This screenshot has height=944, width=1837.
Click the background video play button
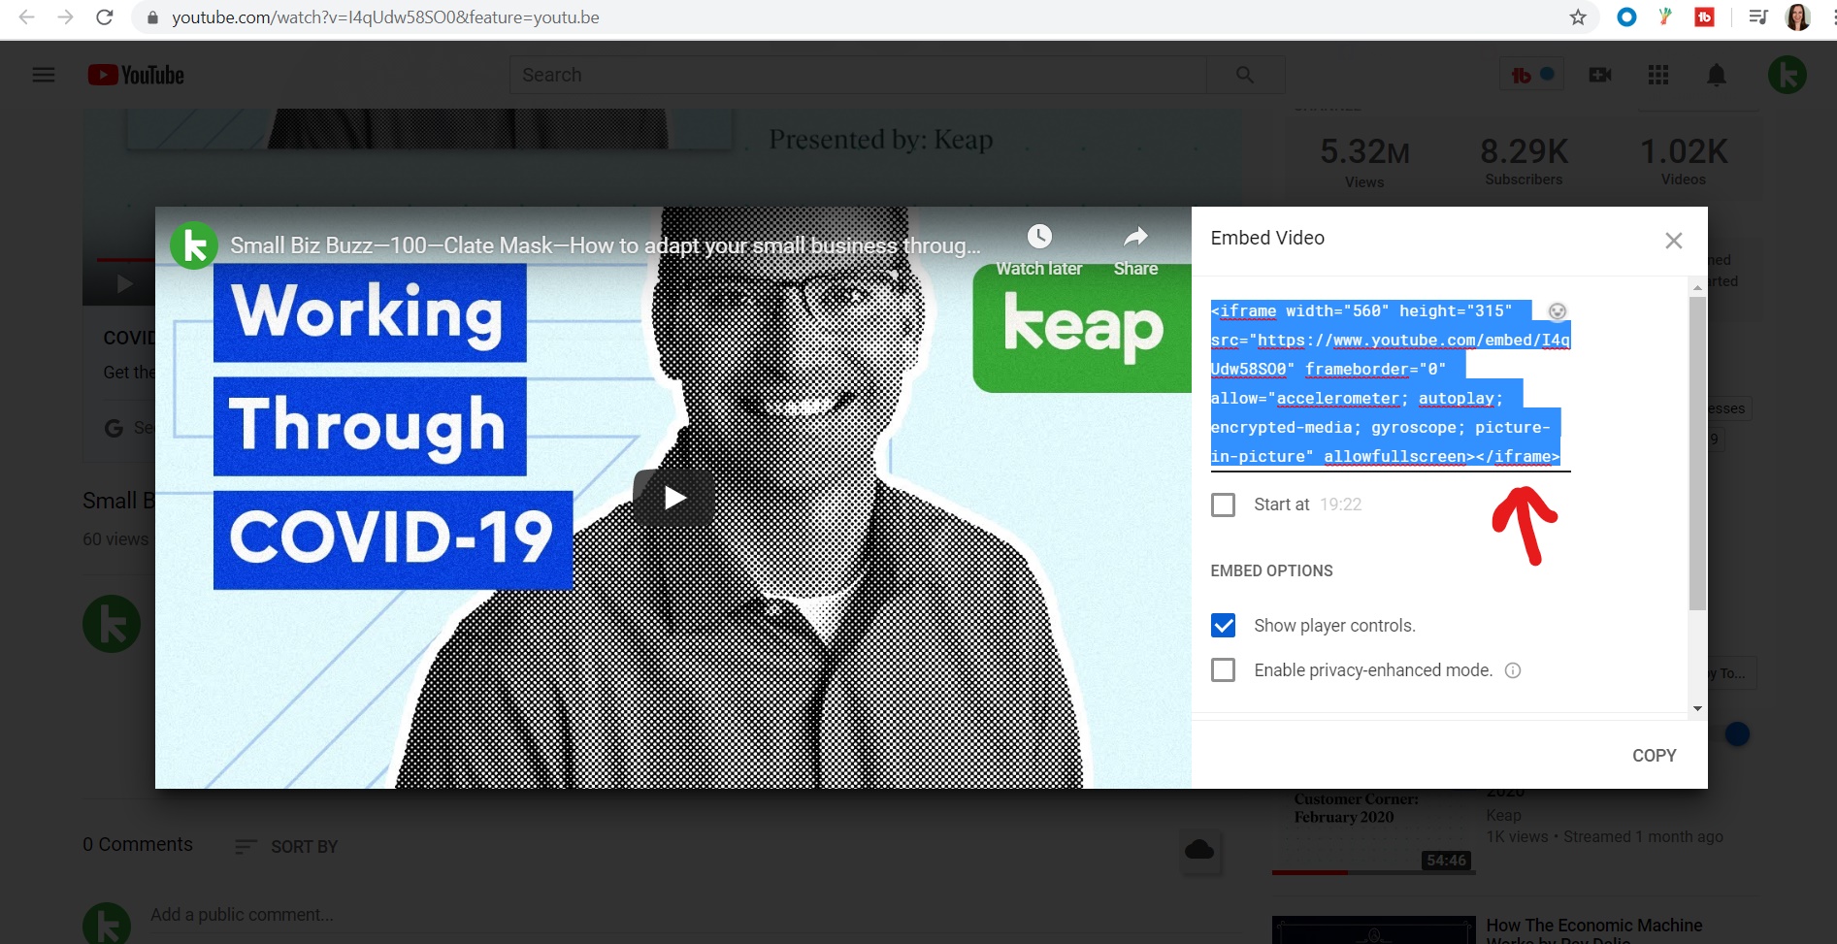[x=124, y=284]
